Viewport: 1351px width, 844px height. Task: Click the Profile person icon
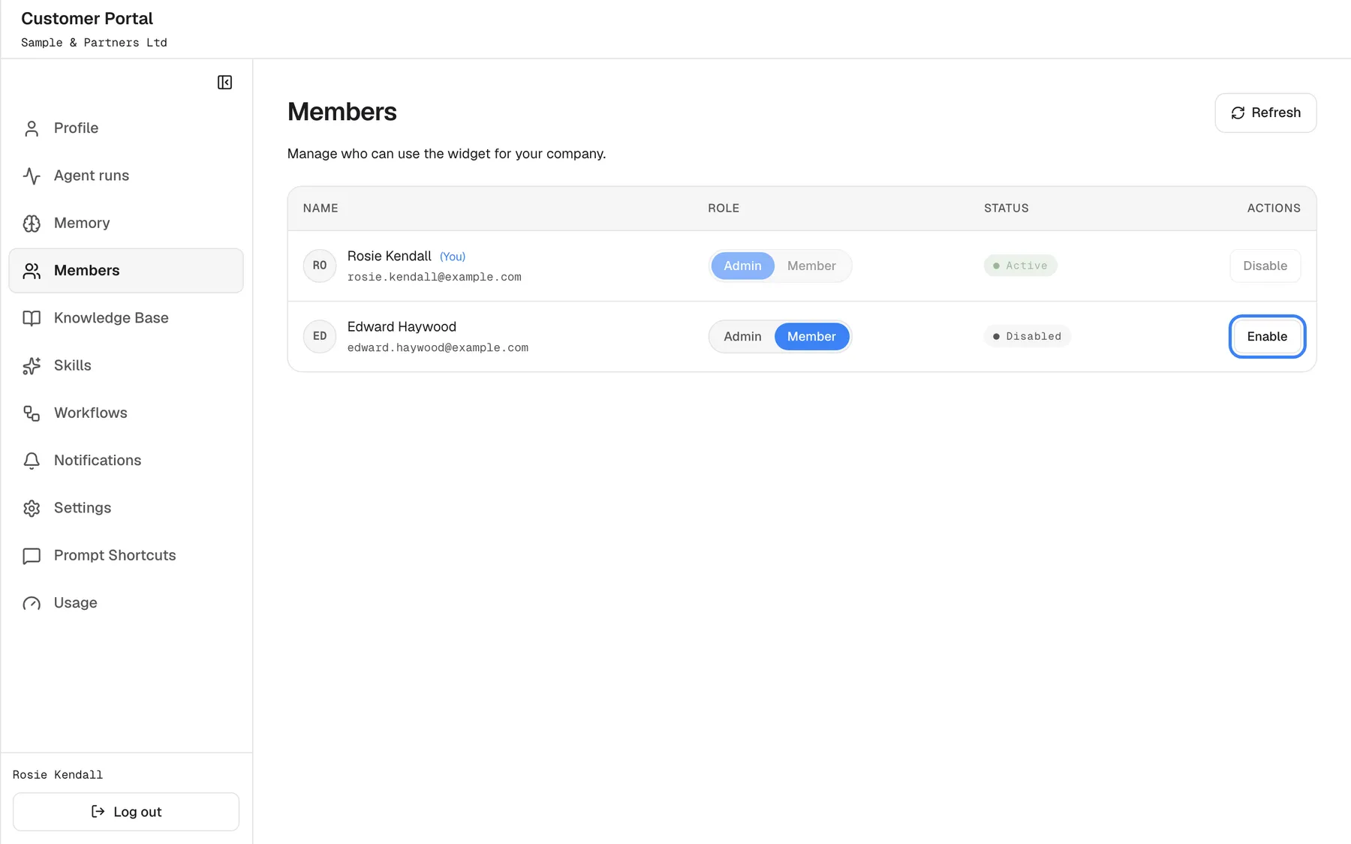pyautogui.click(x=32, y=128)
